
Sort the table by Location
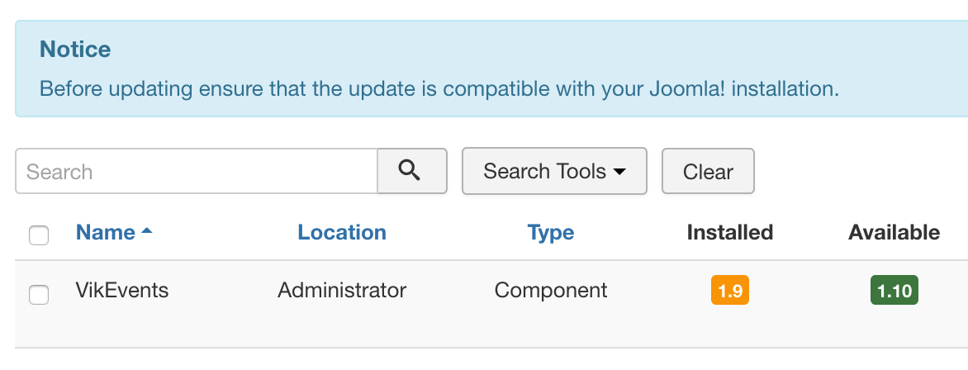tap(342, 232)
